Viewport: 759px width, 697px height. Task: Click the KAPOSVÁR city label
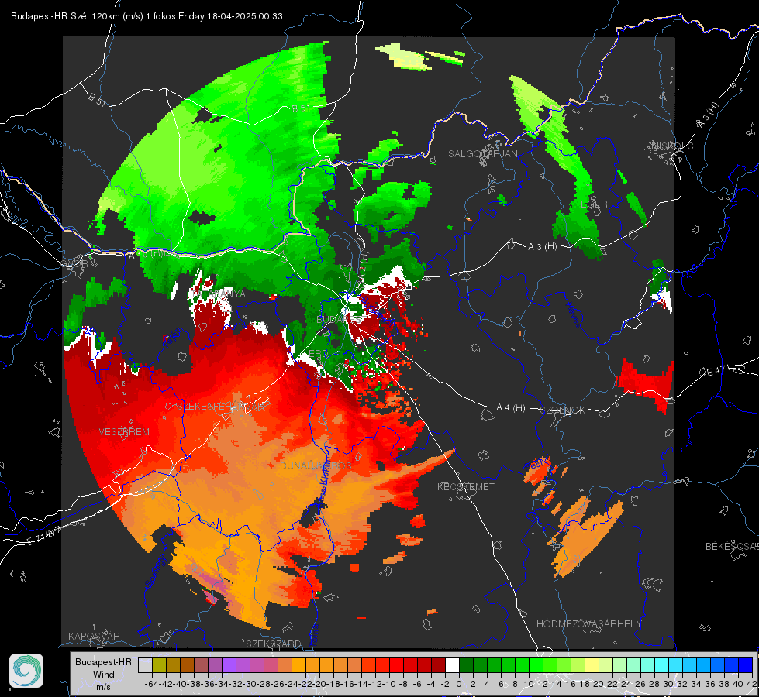click(x=94, y=636)
